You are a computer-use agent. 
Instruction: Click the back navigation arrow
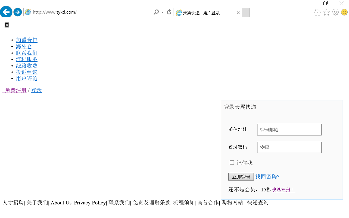(x=6, y=12)
